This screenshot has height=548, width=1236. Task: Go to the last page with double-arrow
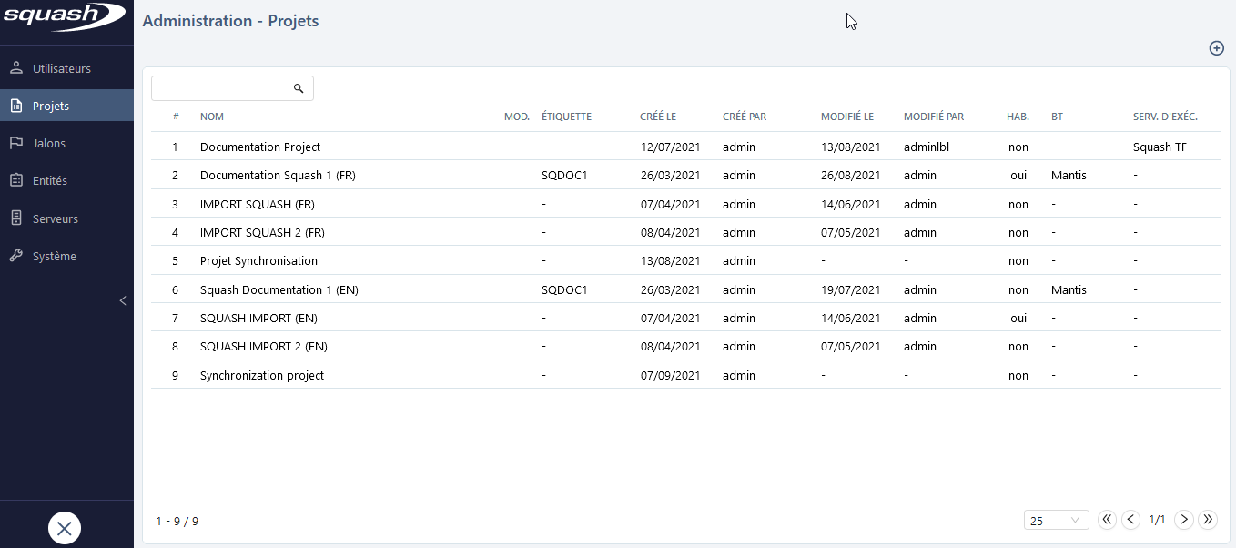click(x=1208, y=519)
